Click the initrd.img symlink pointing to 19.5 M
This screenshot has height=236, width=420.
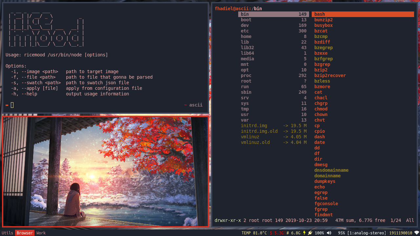(x=254, y=126)
